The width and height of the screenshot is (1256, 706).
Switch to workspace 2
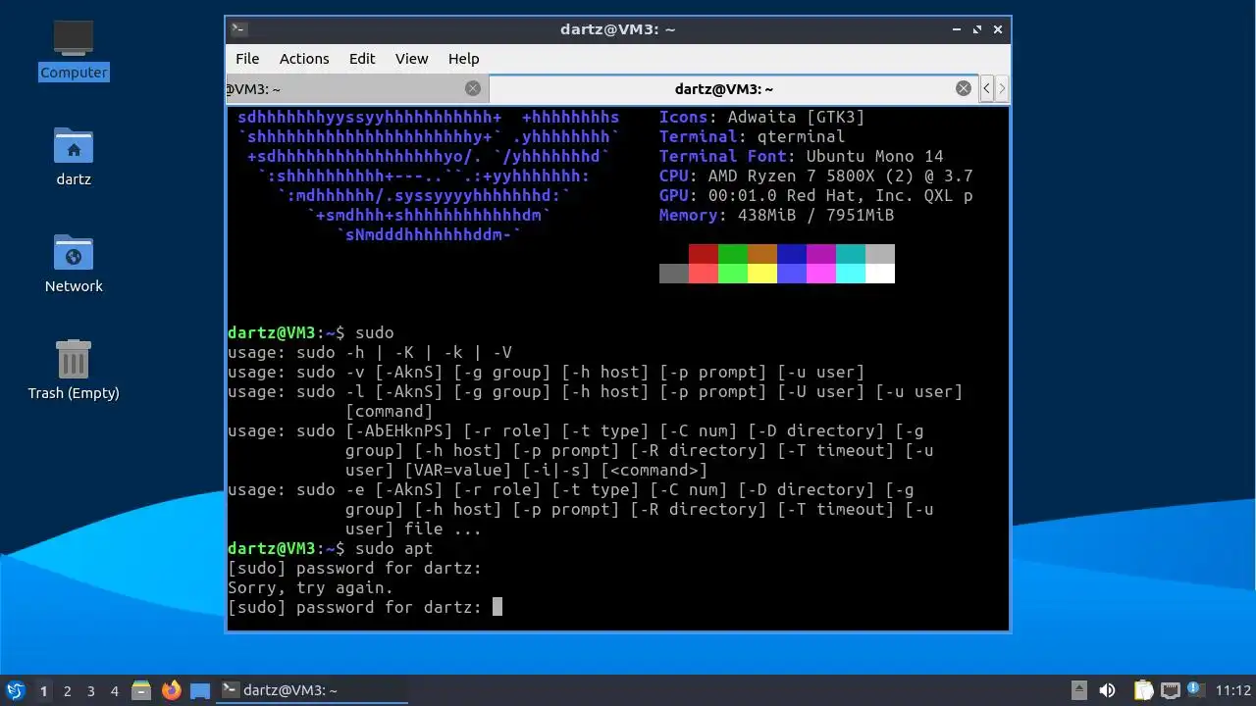67,691
